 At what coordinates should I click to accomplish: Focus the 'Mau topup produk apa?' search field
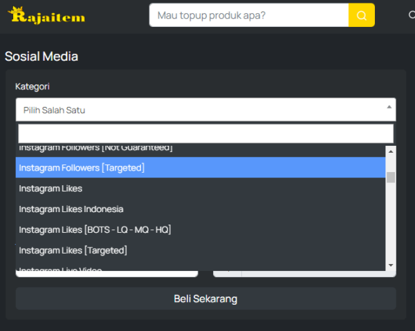click(x=249, y=15)
